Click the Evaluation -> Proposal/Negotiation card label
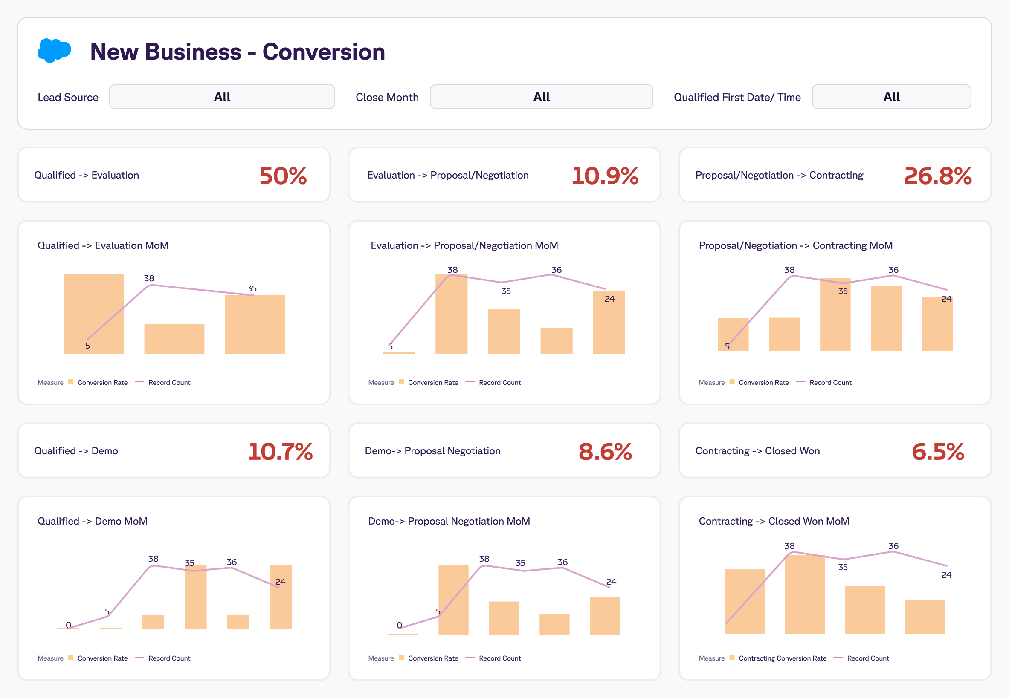The height and width of the screenshot is (698, 1009). [x=448, y=175]
